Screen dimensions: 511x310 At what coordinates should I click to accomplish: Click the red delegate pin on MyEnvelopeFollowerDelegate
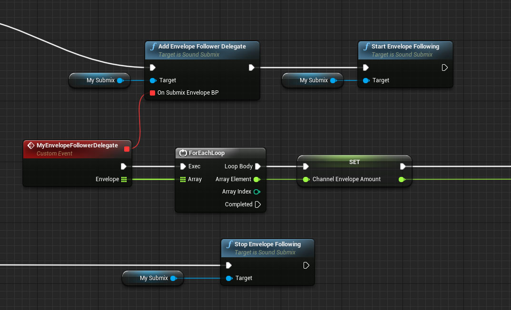[x=127, y=149]
